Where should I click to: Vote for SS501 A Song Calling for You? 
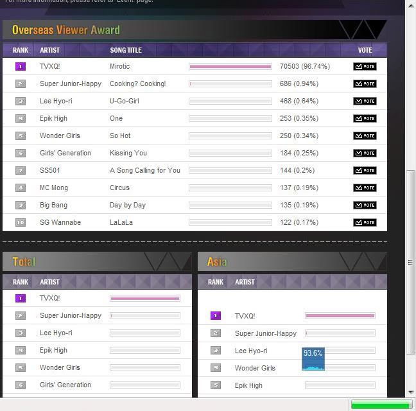tap(365, 170)
